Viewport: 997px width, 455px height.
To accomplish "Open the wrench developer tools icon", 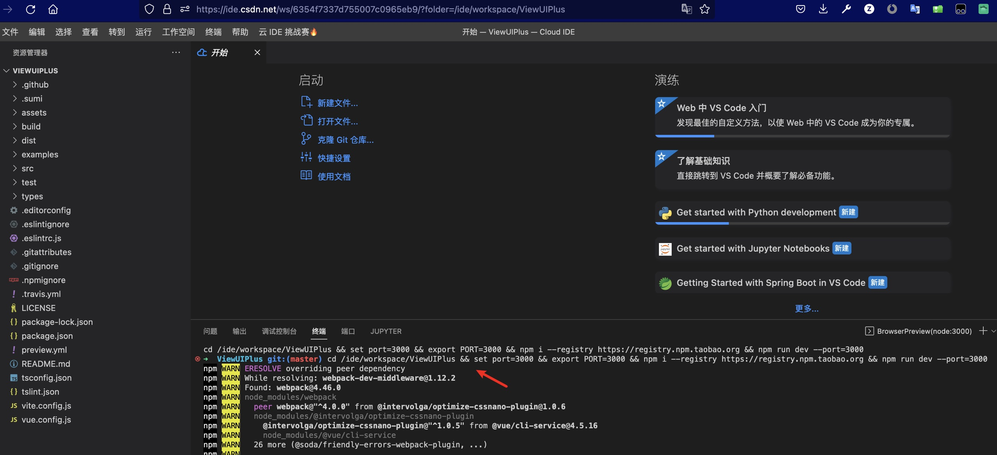I will (846, 9).
